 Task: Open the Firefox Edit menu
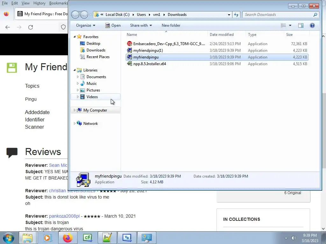click(x=15, y=3)
